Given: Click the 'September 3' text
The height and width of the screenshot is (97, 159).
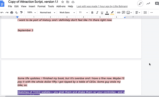Looking at the screenshot, I should (x=25, y=30).
